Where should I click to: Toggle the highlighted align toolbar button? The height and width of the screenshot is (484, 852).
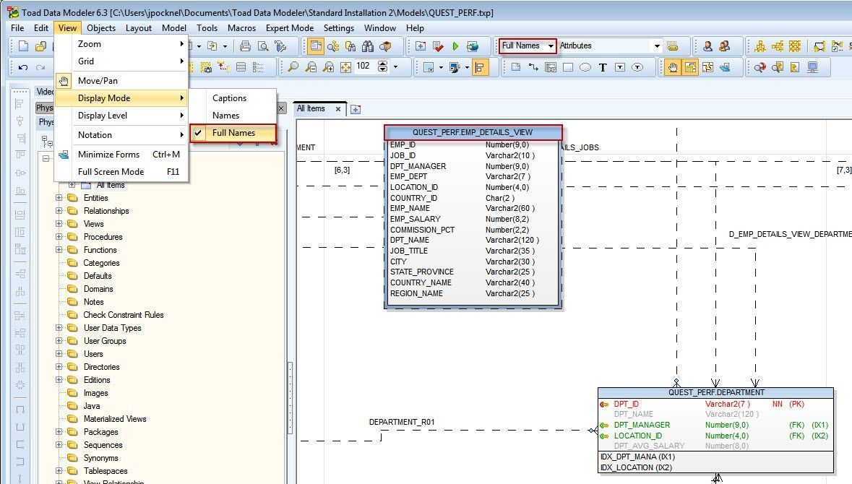point(481,67)
